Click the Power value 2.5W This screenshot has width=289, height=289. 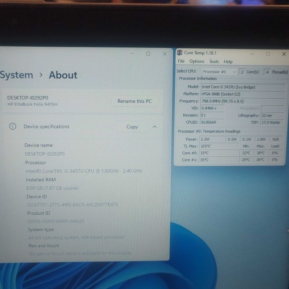coord(212,139)
